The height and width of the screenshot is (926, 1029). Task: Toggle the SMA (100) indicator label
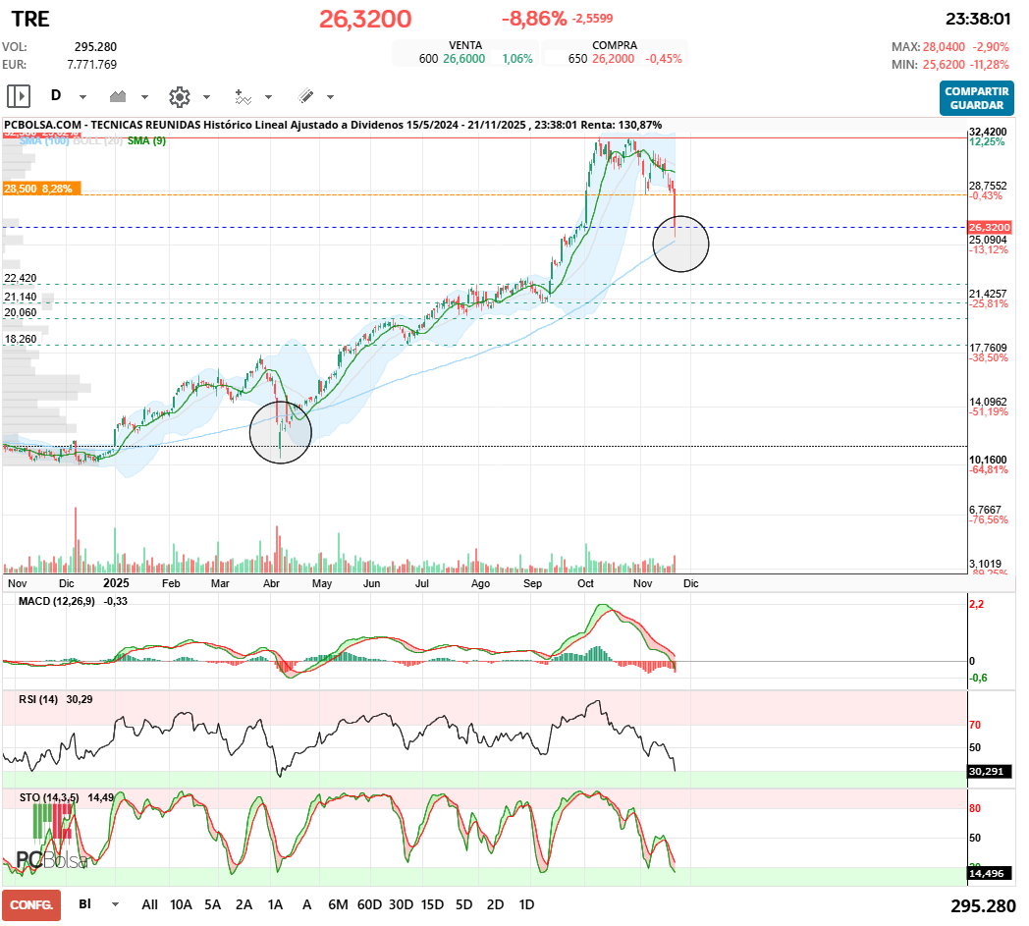pyautogui.click(x=43, y=140)
